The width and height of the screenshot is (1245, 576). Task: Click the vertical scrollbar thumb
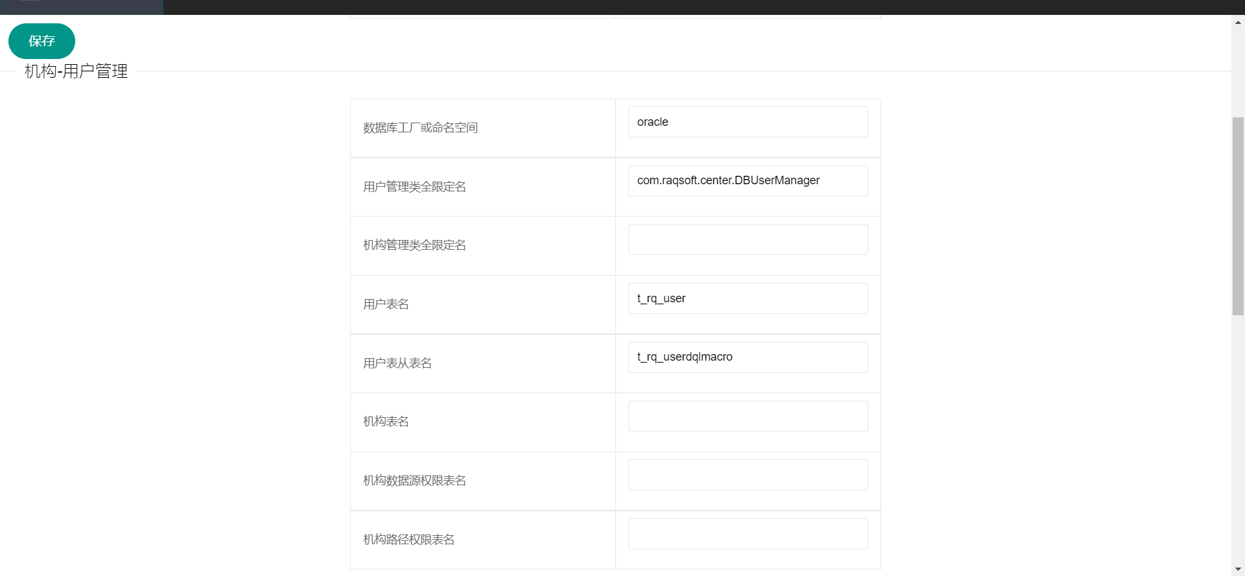click(x=1238, y=216)
